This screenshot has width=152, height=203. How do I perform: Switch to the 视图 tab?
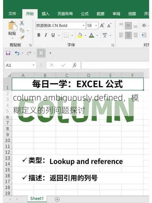[132, 14]
